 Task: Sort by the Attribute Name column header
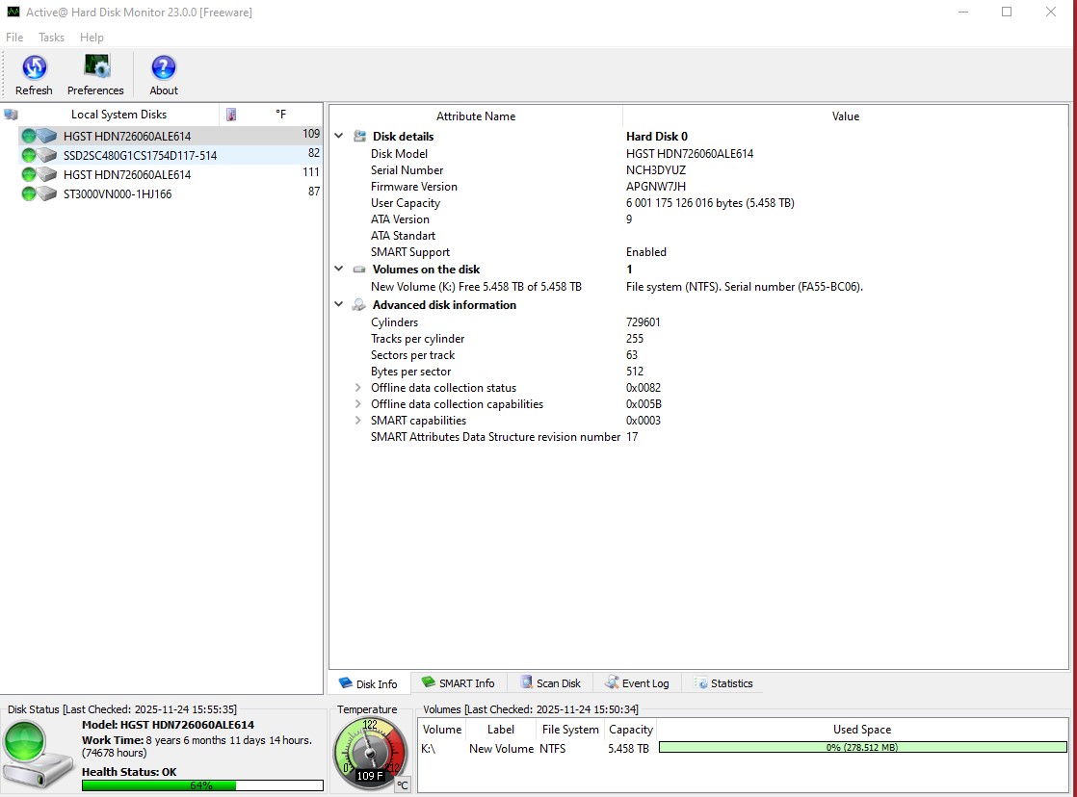point(476,116)
